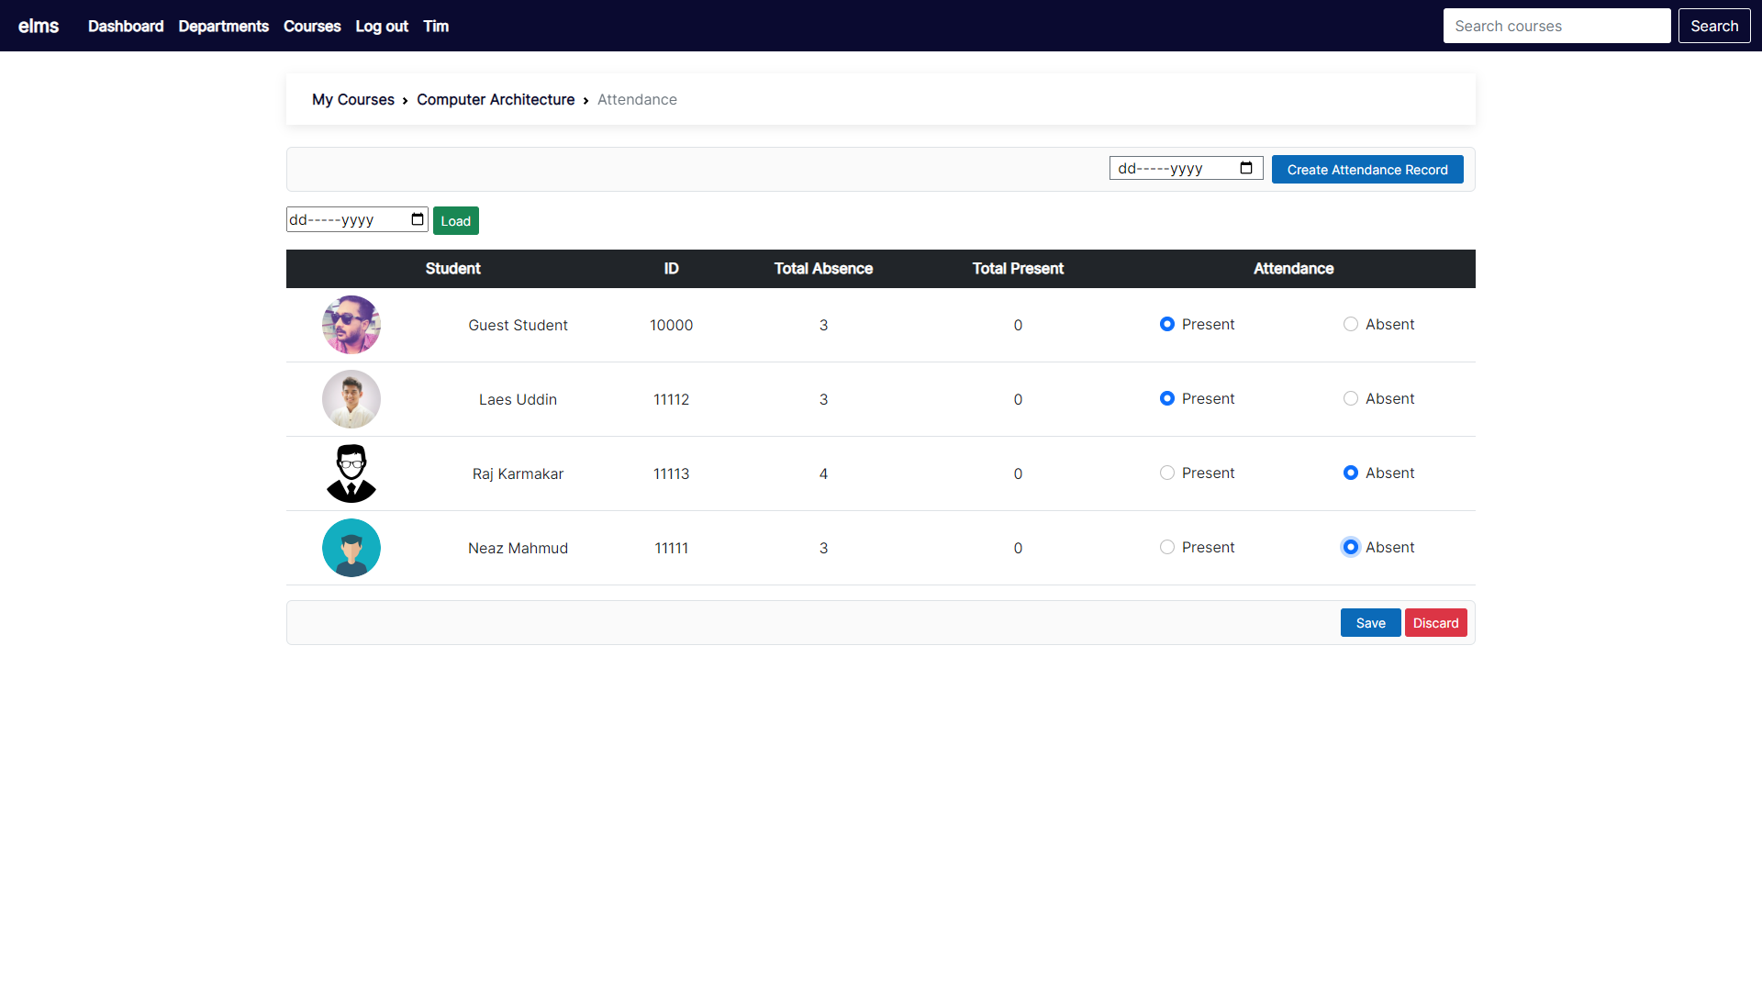1762x991 pixels.
Task: Click the name Guest Student
Action: pos(518,325)
